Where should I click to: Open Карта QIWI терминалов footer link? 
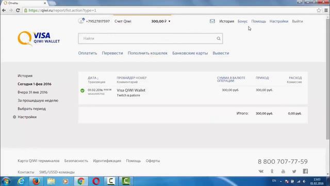tap(39, 161)
